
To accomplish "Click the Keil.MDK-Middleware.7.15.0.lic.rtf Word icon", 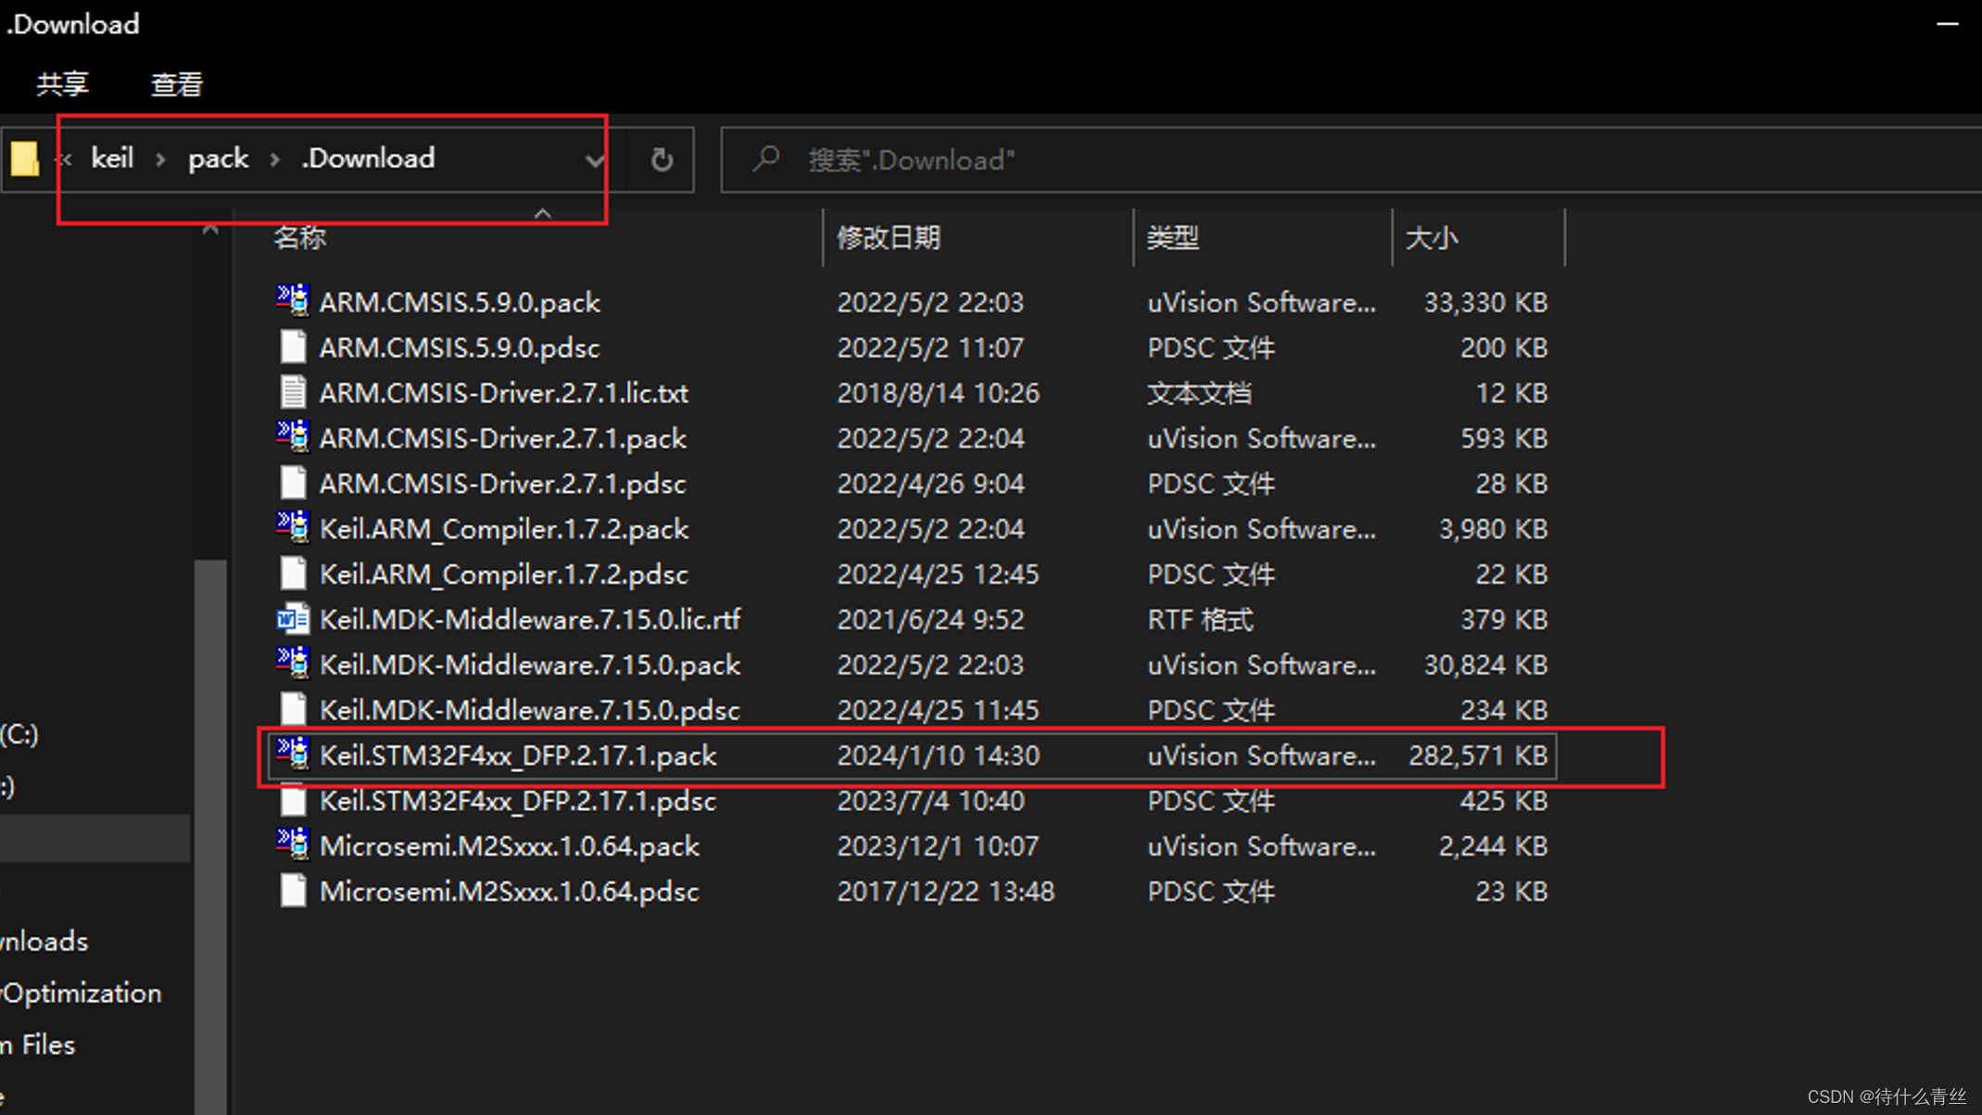I will 293,618.
